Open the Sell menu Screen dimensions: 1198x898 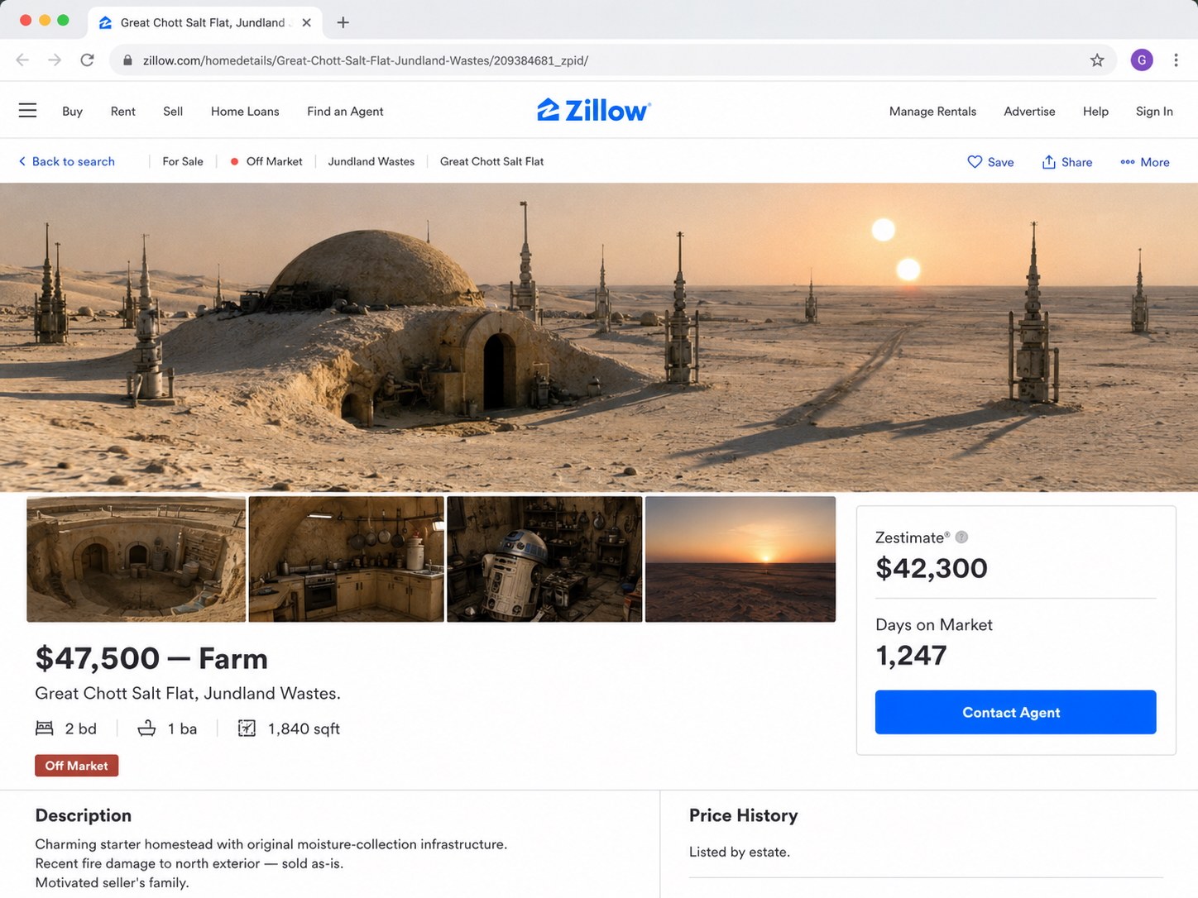tap(173, 111)
